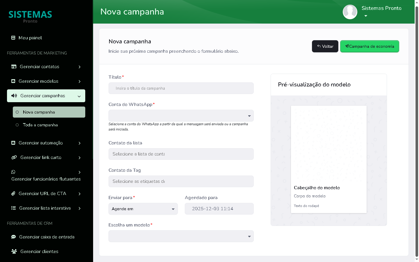Open the Enviar para dropdown
This screenshot has width=419, height=262.
pyautogui.click(x=143, y=209)
